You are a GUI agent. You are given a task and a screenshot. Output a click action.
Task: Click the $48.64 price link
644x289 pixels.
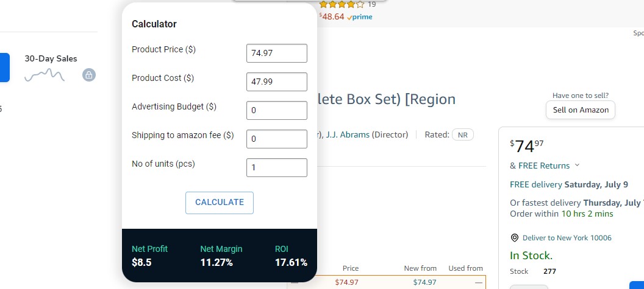pyautogui.click(x=332, y=16)
